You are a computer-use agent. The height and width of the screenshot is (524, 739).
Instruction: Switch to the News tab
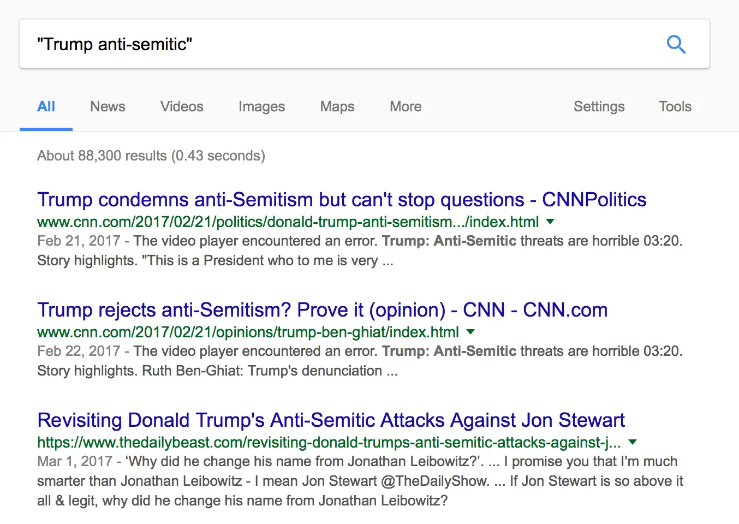coord(108,106)
